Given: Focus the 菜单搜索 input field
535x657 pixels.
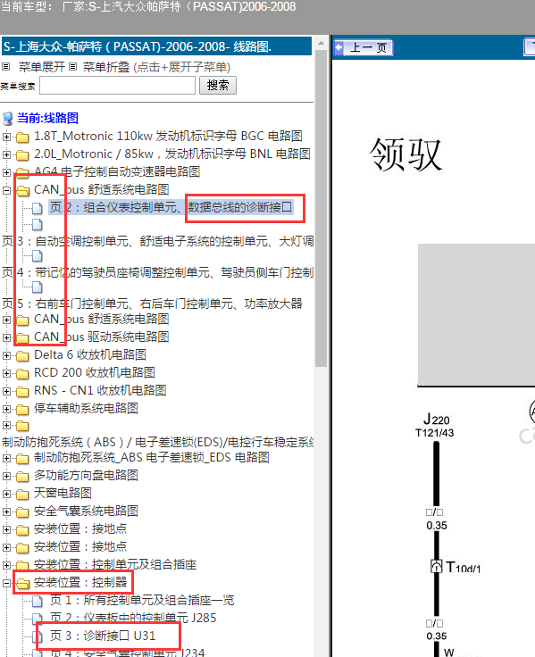Looking at the screenshot, I should pos(117,86).
